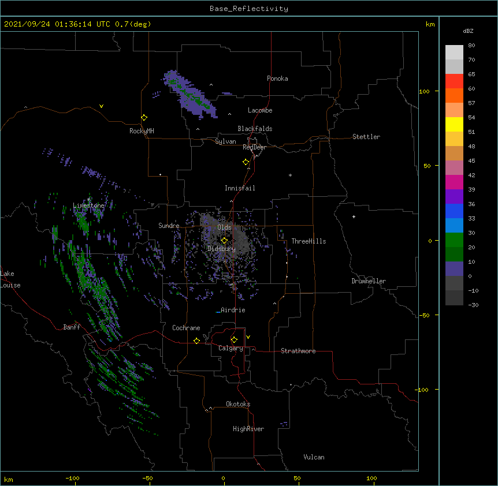The image size is (498, 486).
Task: Click the Didsbury town label
Action: coord(221,249)
